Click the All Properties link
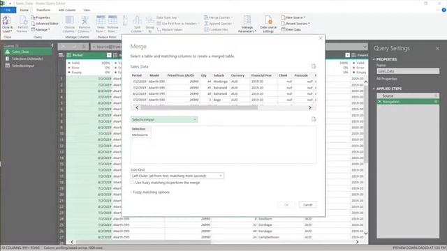The width and height of the screenshot is (447, 251). [x=386, y=79]
